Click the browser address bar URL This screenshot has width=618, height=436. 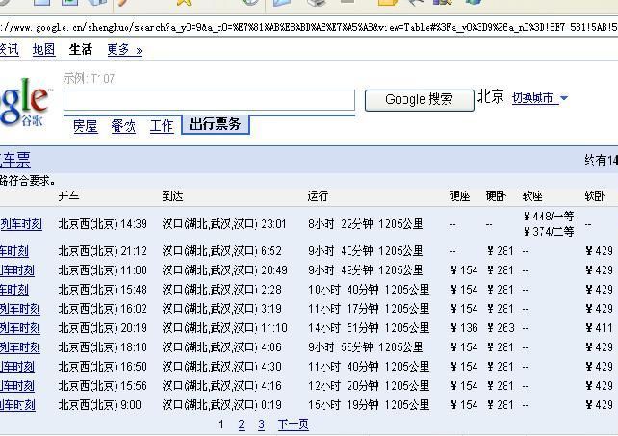pos(309,27)
